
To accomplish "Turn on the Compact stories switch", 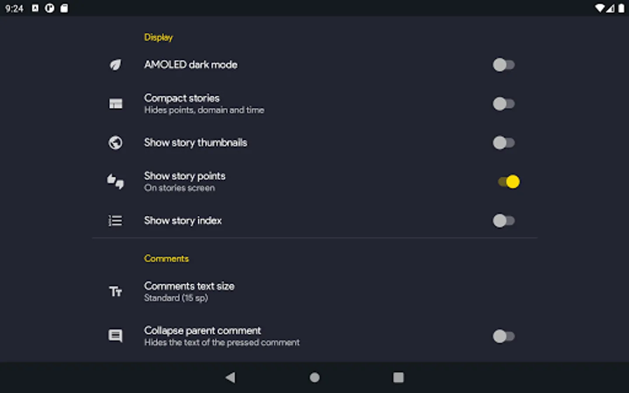I will pyautogui.click(x=504, y=104).
